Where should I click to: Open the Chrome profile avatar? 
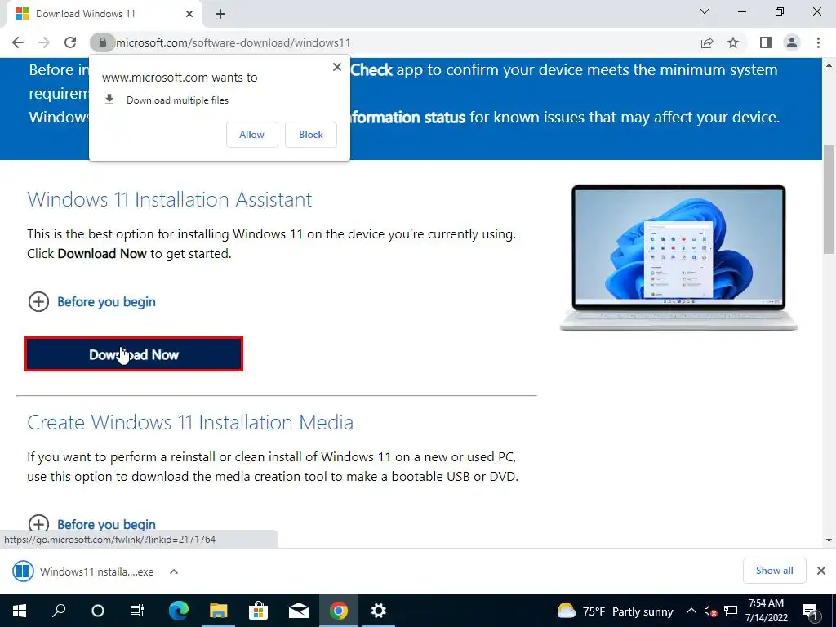pyautogui.click(x=792, y=42)
